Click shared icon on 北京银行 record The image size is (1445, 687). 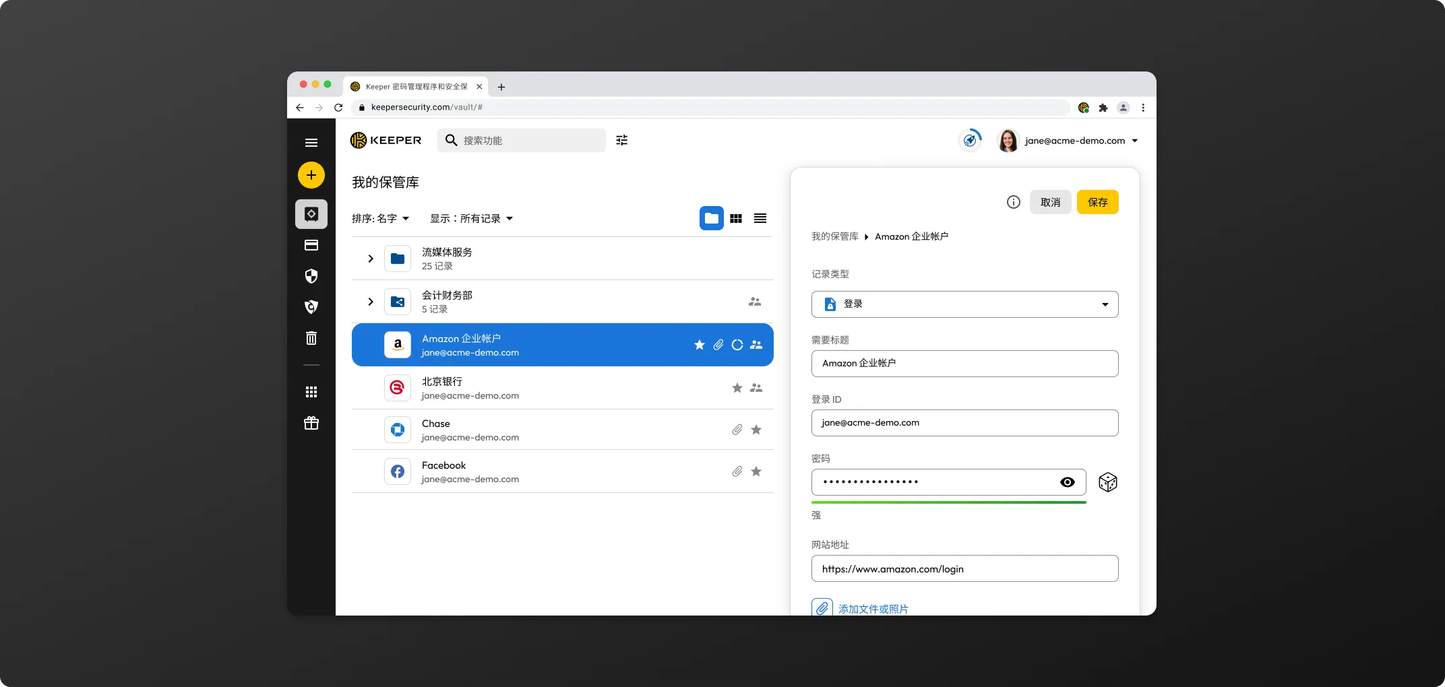point(756,388)
